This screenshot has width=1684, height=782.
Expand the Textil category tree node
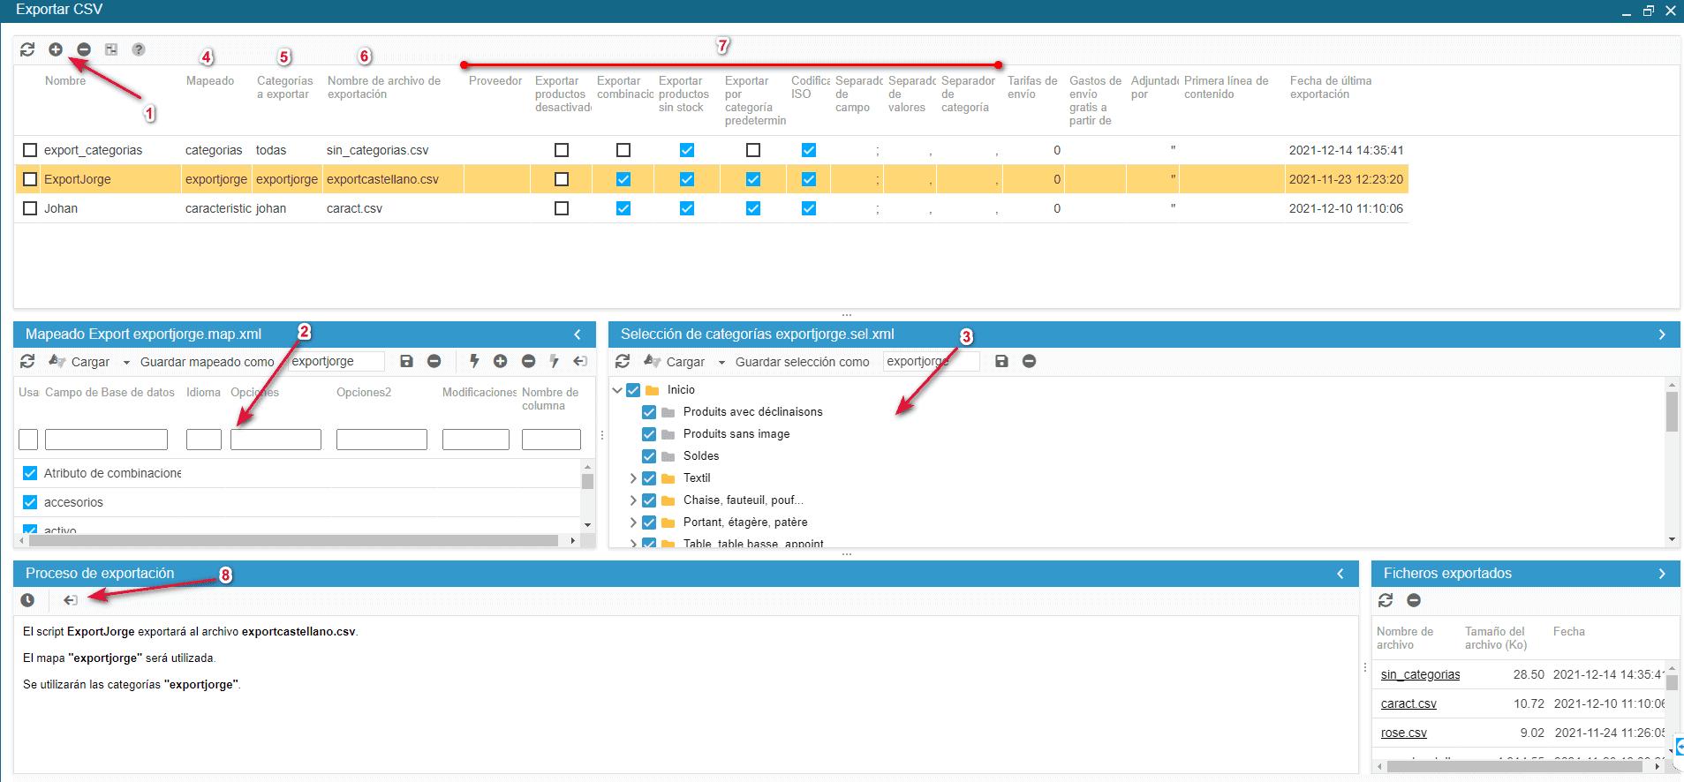(633, 478)
